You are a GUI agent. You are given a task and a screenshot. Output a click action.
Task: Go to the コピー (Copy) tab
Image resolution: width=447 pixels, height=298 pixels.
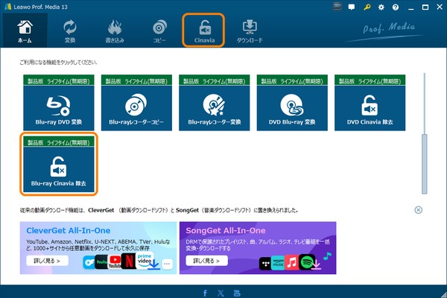pyautogui.click(x=159, y=31)
